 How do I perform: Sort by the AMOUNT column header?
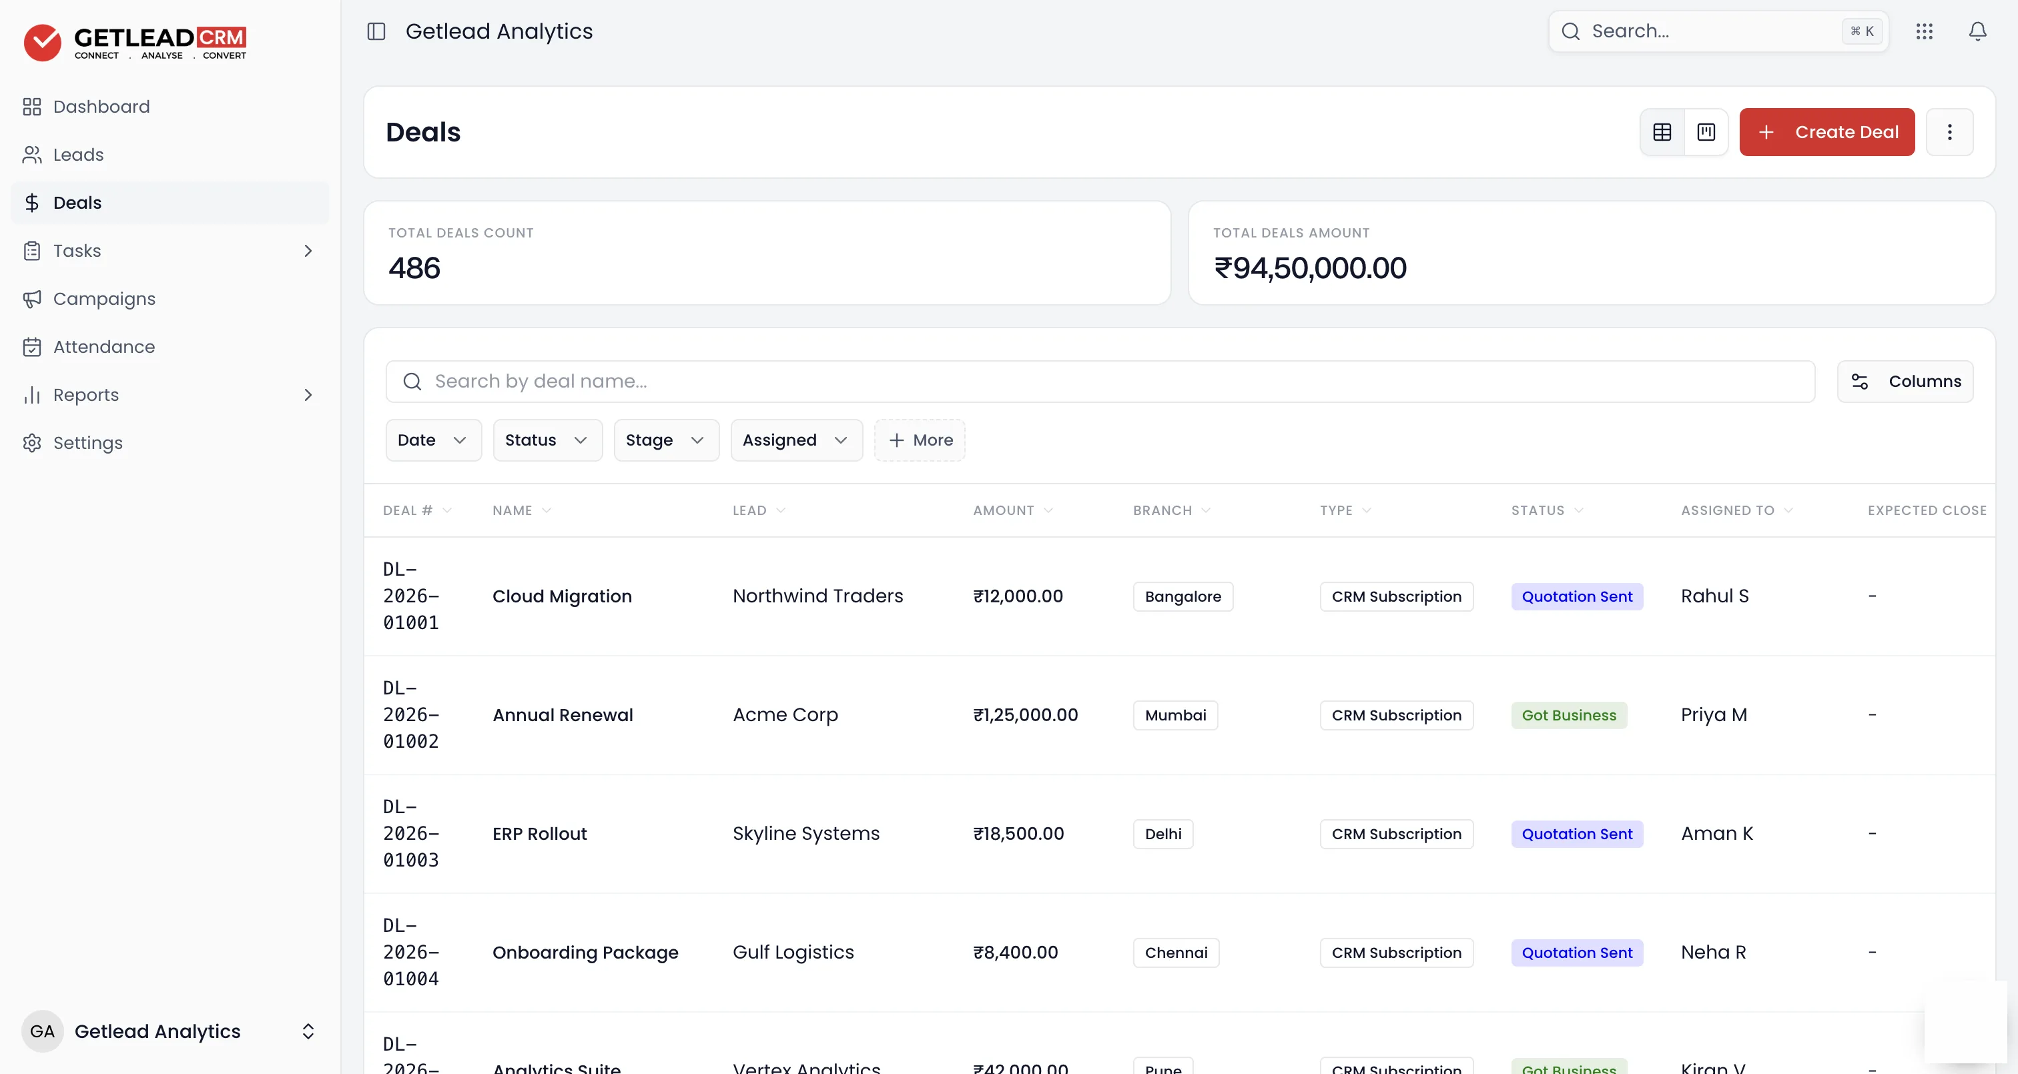click(1012, 511)
